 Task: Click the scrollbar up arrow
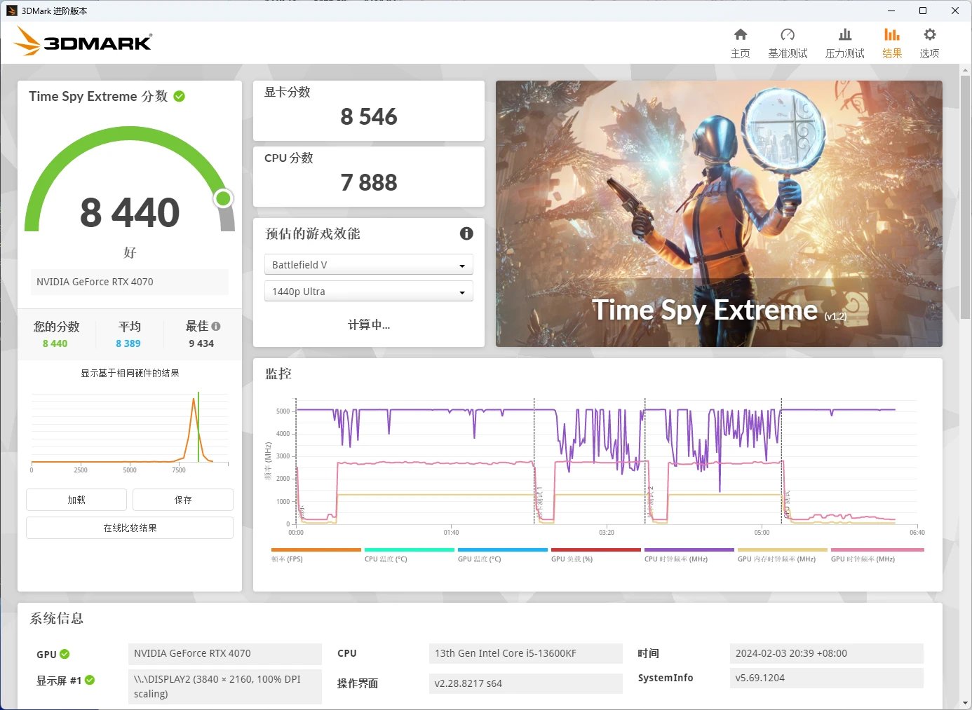click(x=966, y=70)
